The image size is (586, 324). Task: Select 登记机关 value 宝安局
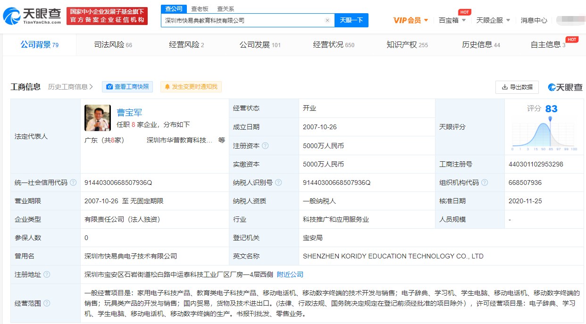pyautogui.click(x=313, y=238)
